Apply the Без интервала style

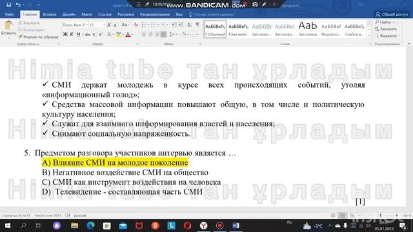tap(238, 29)
